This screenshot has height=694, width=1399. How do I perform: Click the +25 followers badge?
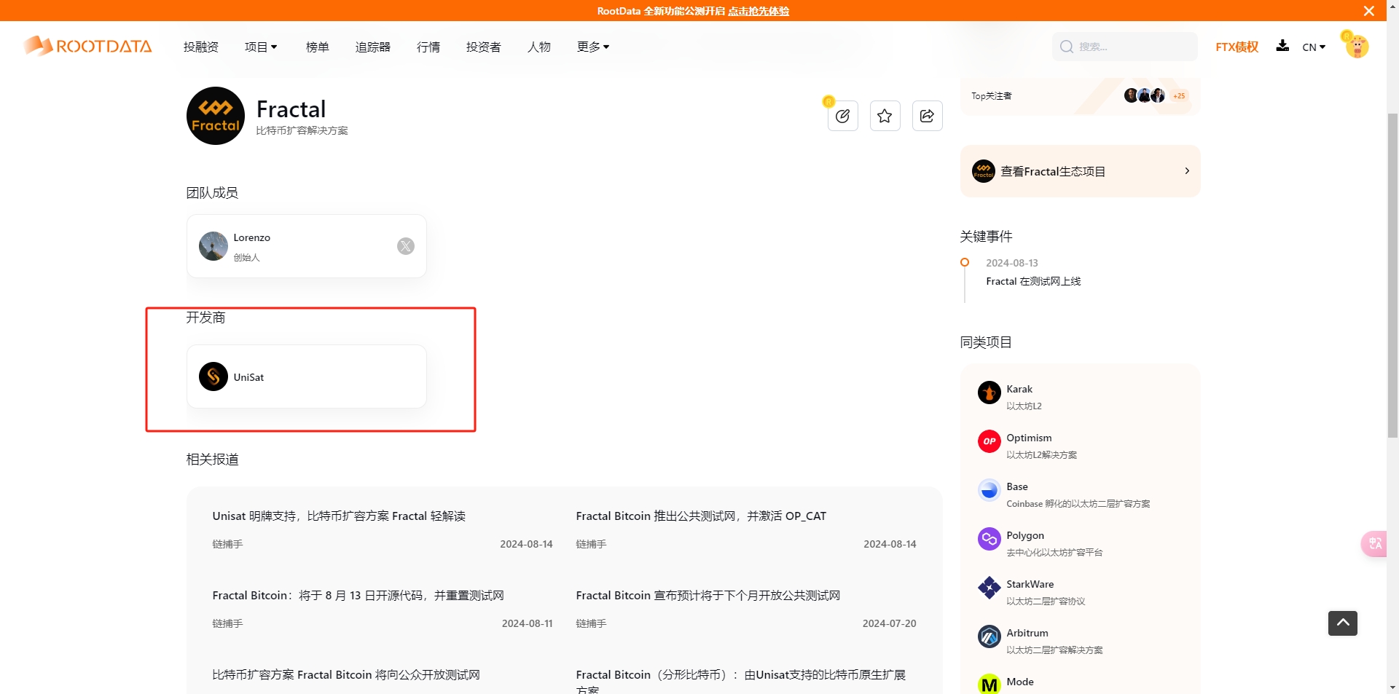click(1179, 95)
